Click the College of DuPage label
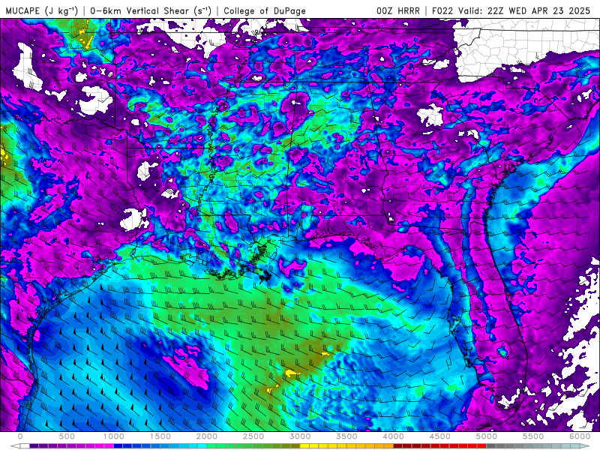This screenshot has width=600, height=450. [265, 10]
